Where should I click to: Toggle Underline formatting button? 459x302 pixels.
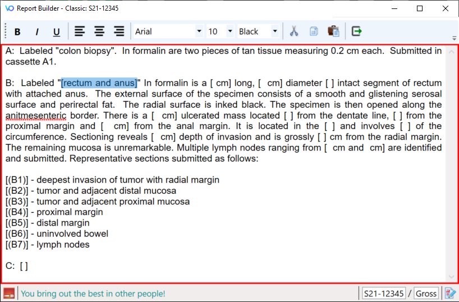coord(57,31)
